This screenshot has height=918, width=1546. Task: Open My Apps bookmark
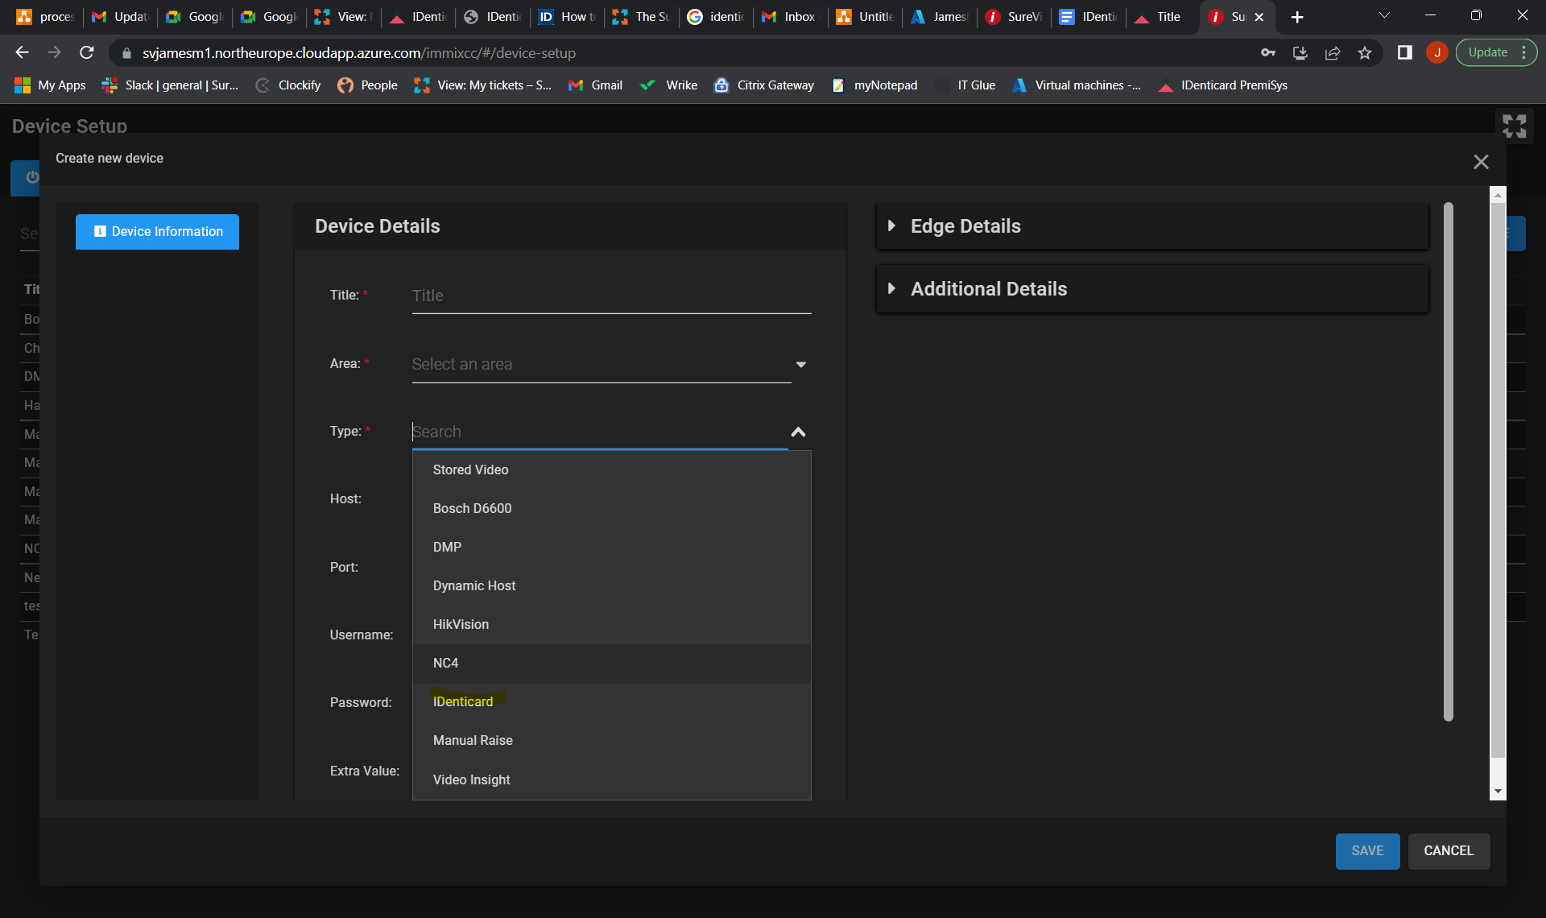(51, 85)
